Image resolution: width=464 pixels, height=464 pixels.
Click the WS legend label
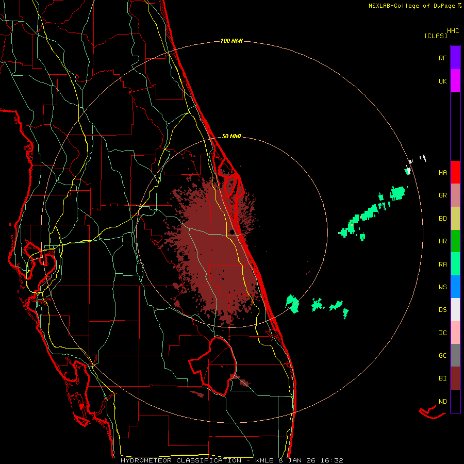(442, 287)
